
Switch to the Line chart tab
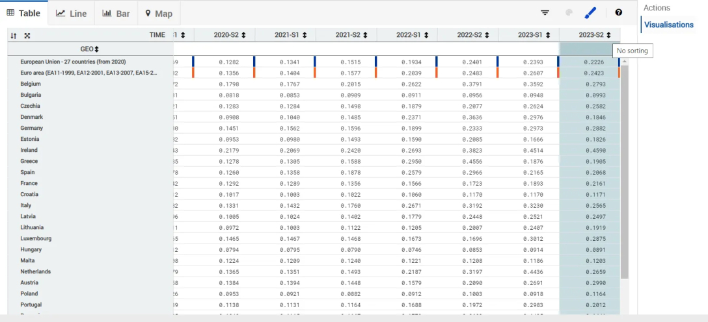click(72, 14)
